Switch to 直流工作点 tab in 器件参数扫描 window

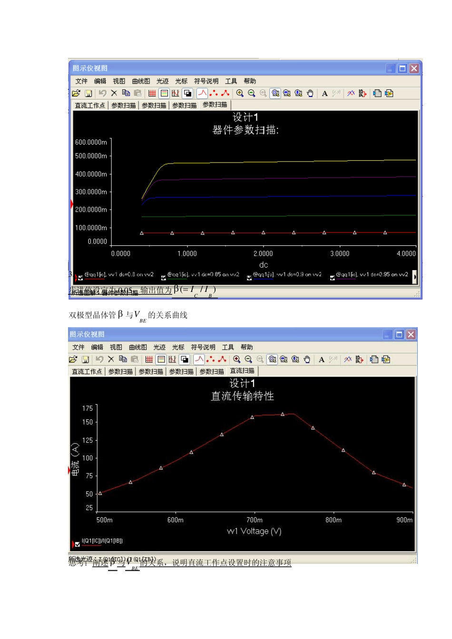pyautogui.click(x=90, y=106)
